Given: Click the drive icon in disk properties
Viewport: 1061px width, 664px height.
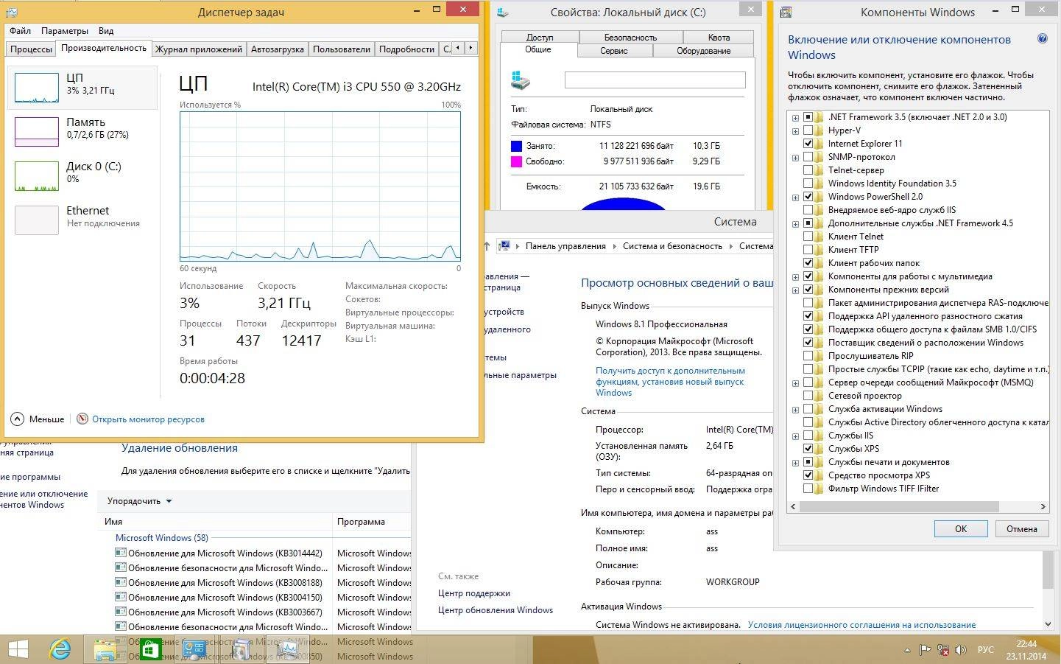Looking at the screenshot, I should (521, 80).
